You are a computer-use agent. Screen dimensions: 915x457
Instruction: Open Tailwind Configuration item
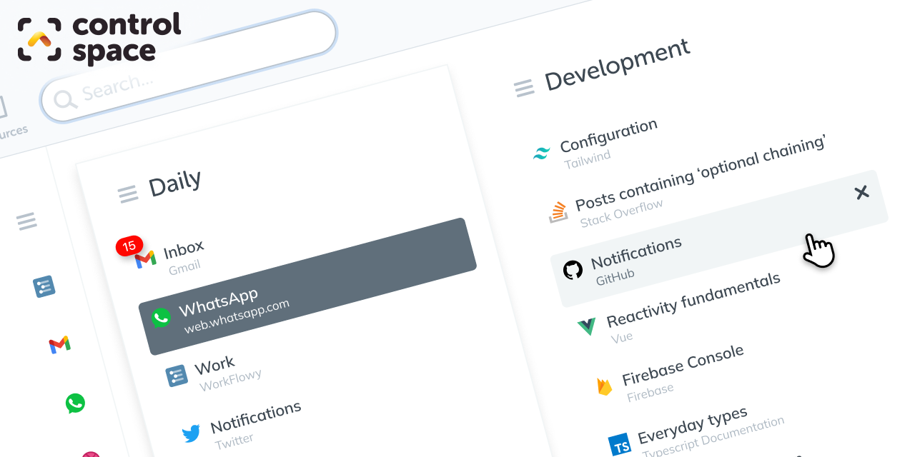click(608, 136)
